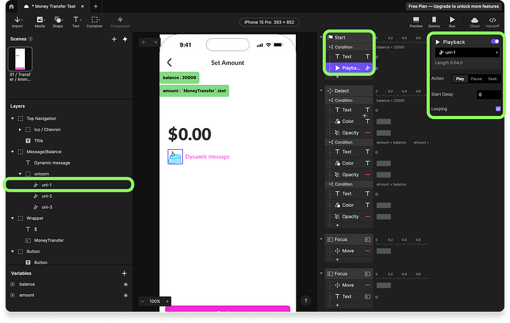Open a new tab with plus
Screen dimensions: 510x323
tap(96, 6)
